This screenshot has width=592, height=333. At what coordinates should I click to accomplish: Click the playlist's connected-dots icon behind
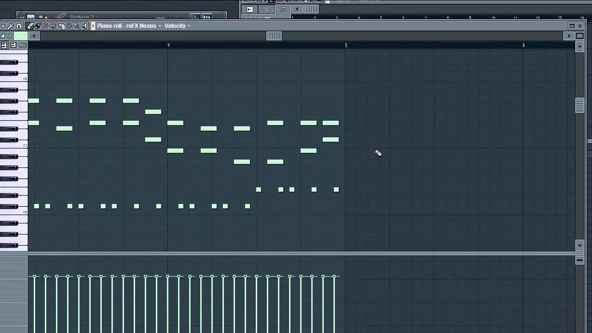(266, 9)
